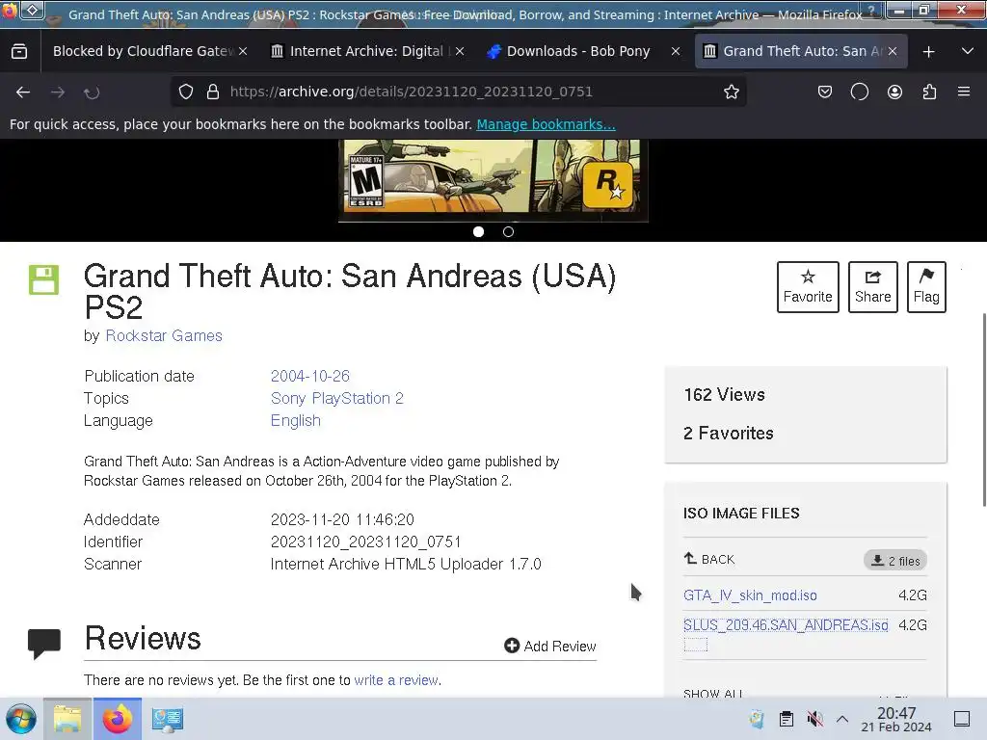Screen dimensions: 987x740
Task: Download all with 2 files button
Action: [895, 561]
